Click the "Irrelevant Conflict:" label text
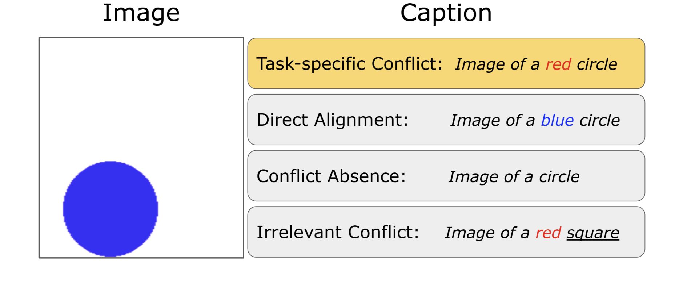Screen dimensions: 695x300 (338, 232)
